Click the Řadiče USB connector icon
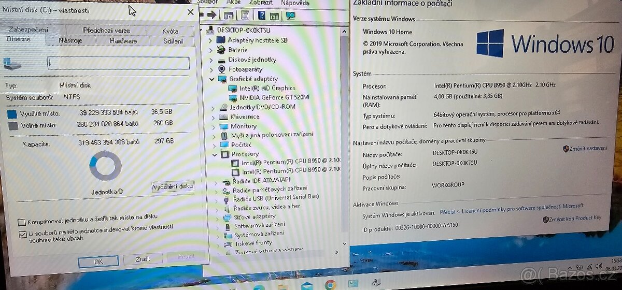This screenshot has height=290, width=622. (x=227, y=199)
